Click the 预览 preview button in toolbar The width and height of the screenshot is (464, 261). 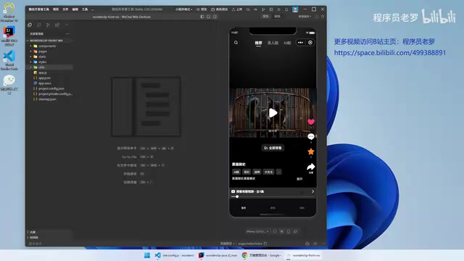(202, 9)
